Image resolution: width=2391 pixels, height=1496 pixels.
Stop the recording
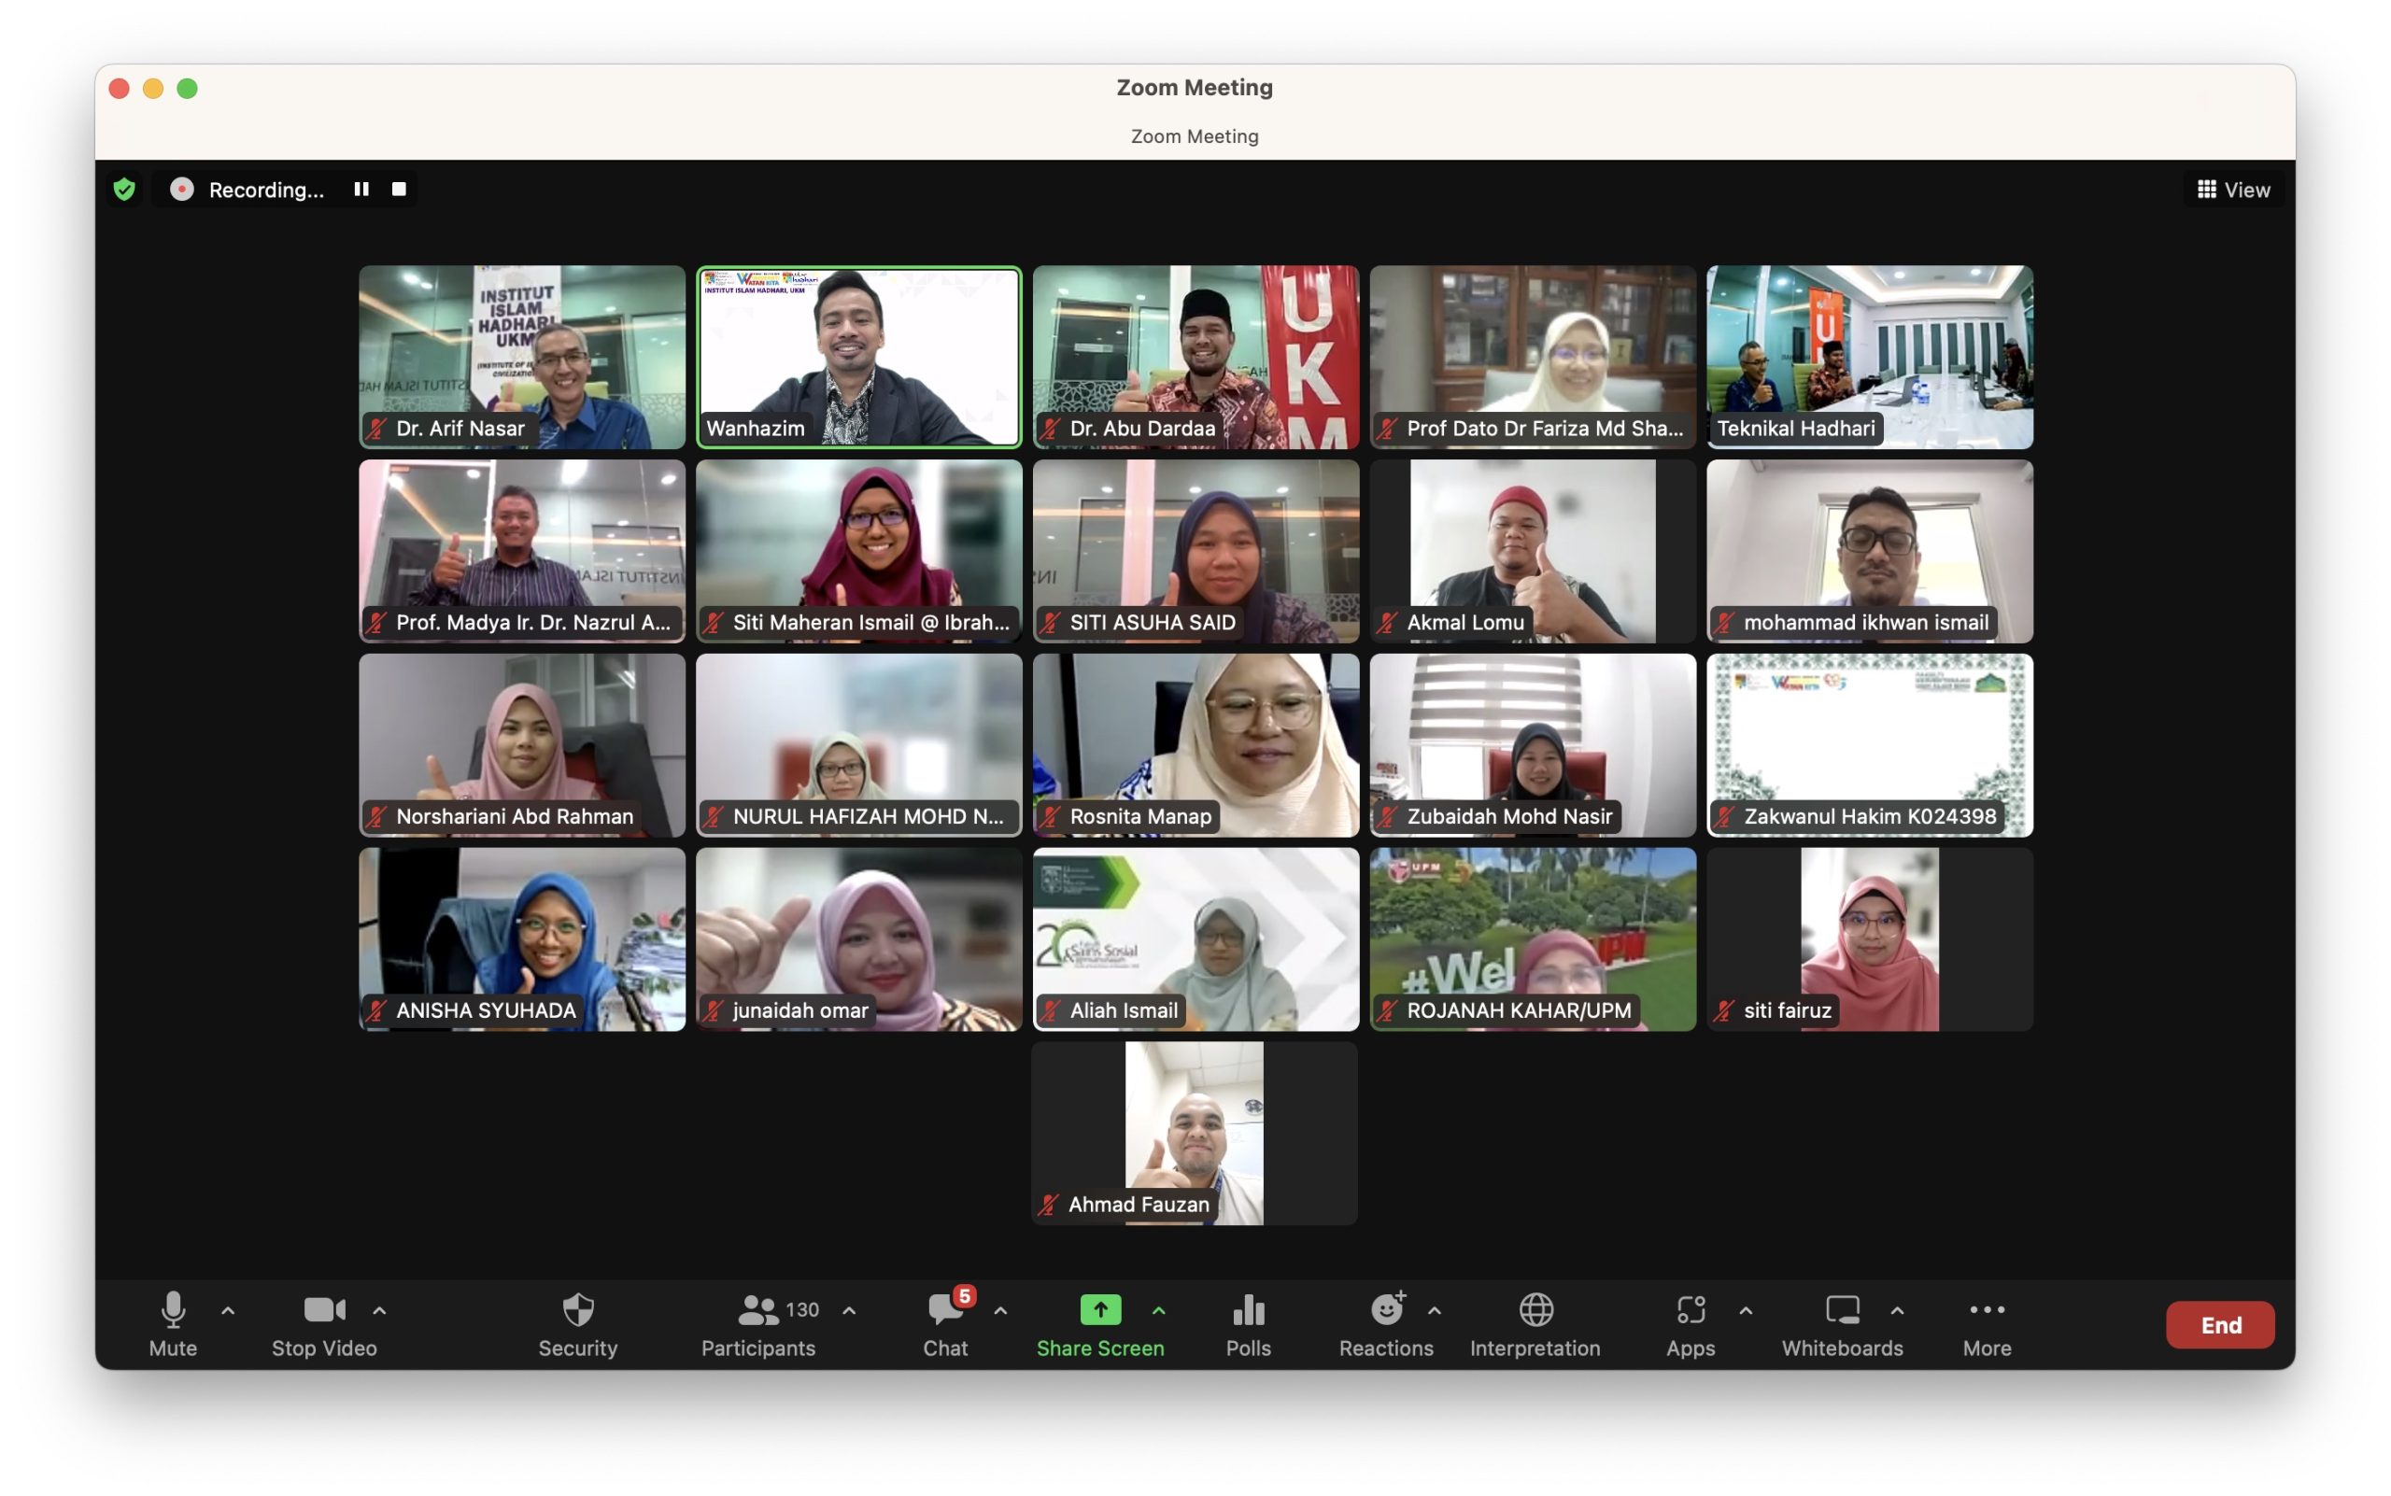point(399,189)
